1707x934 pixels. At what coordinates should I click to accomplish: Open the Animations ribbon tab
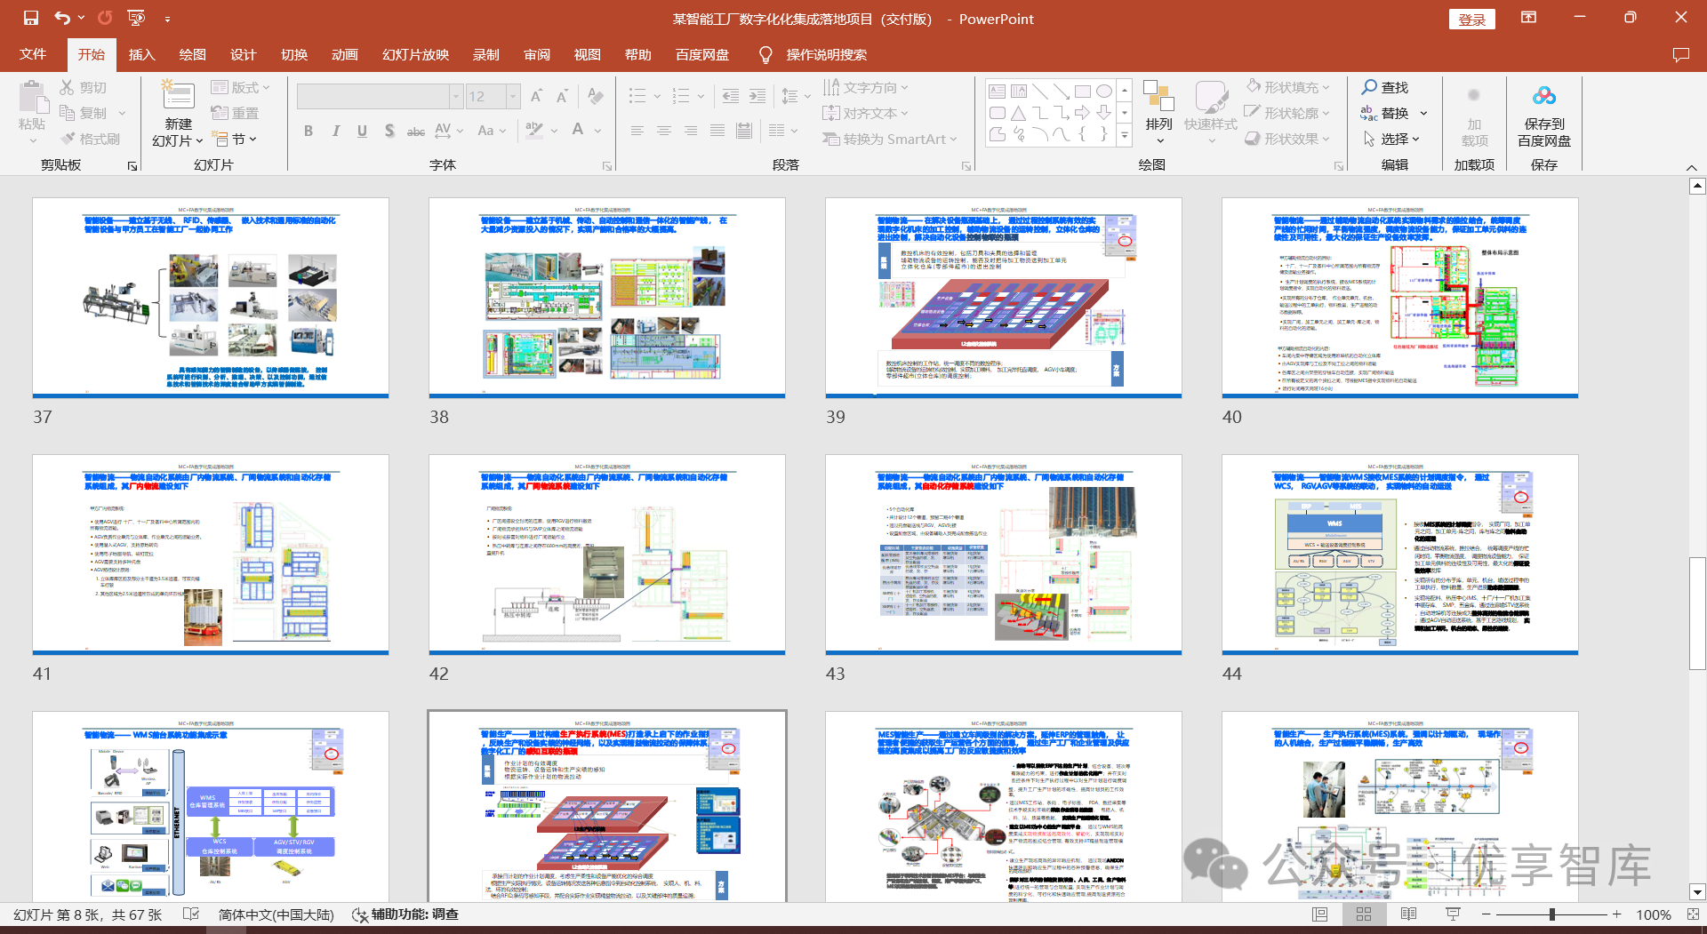344,55
